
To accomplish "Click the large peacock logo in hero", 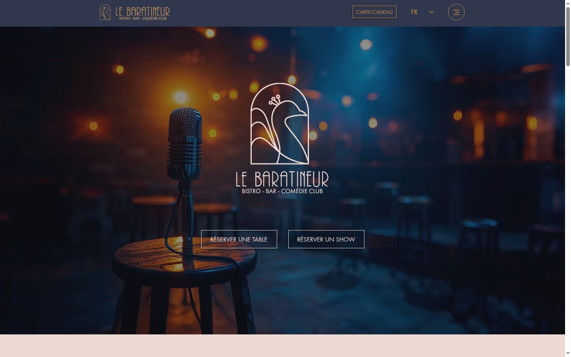I will click(280, 124).
